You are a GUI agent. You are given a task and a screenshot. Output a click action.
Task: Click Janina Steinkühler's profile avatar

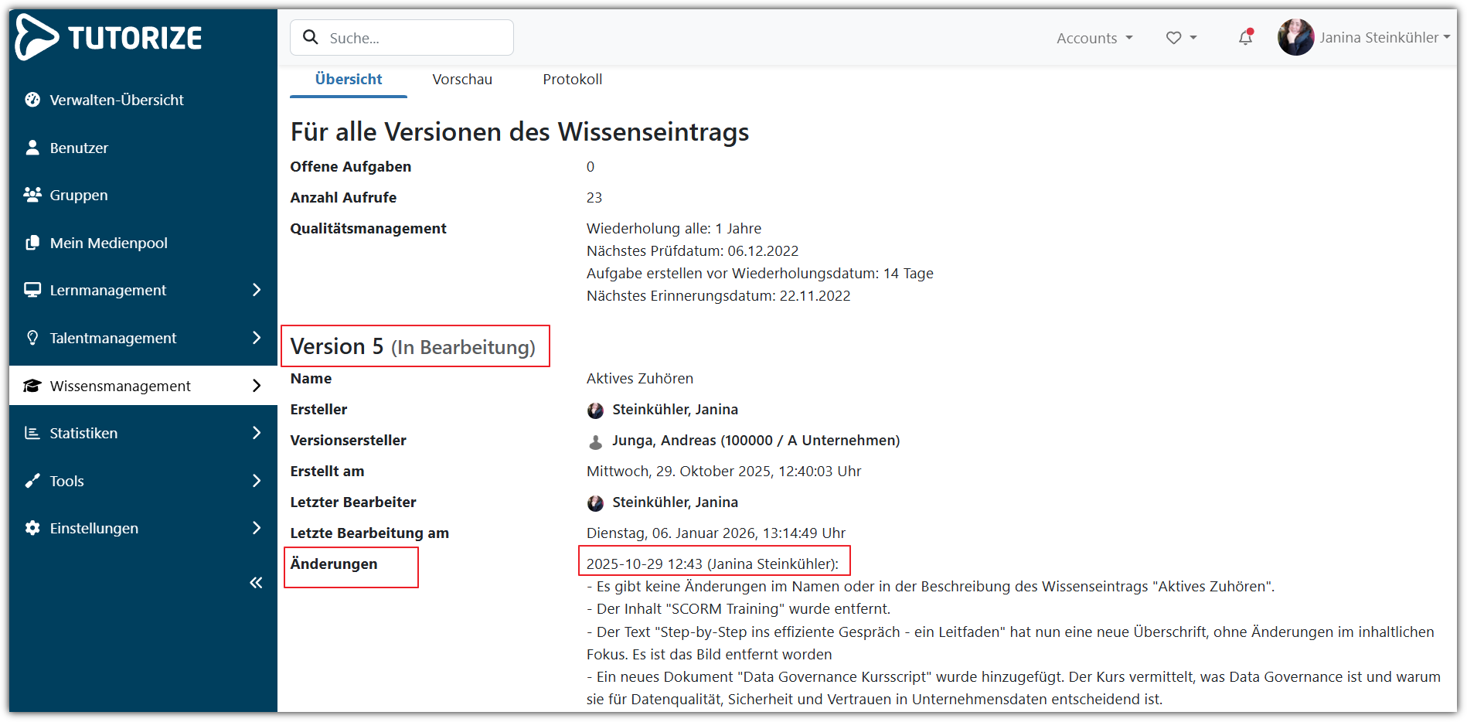pos(1295,37)
